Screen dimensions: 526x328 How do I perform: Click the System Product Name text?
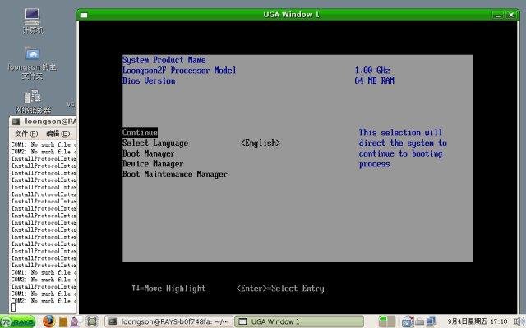(x=164, y=60)
